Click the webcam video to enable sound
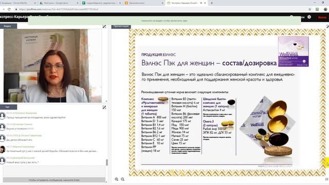 pyautogui.click(x=52, y=66)
